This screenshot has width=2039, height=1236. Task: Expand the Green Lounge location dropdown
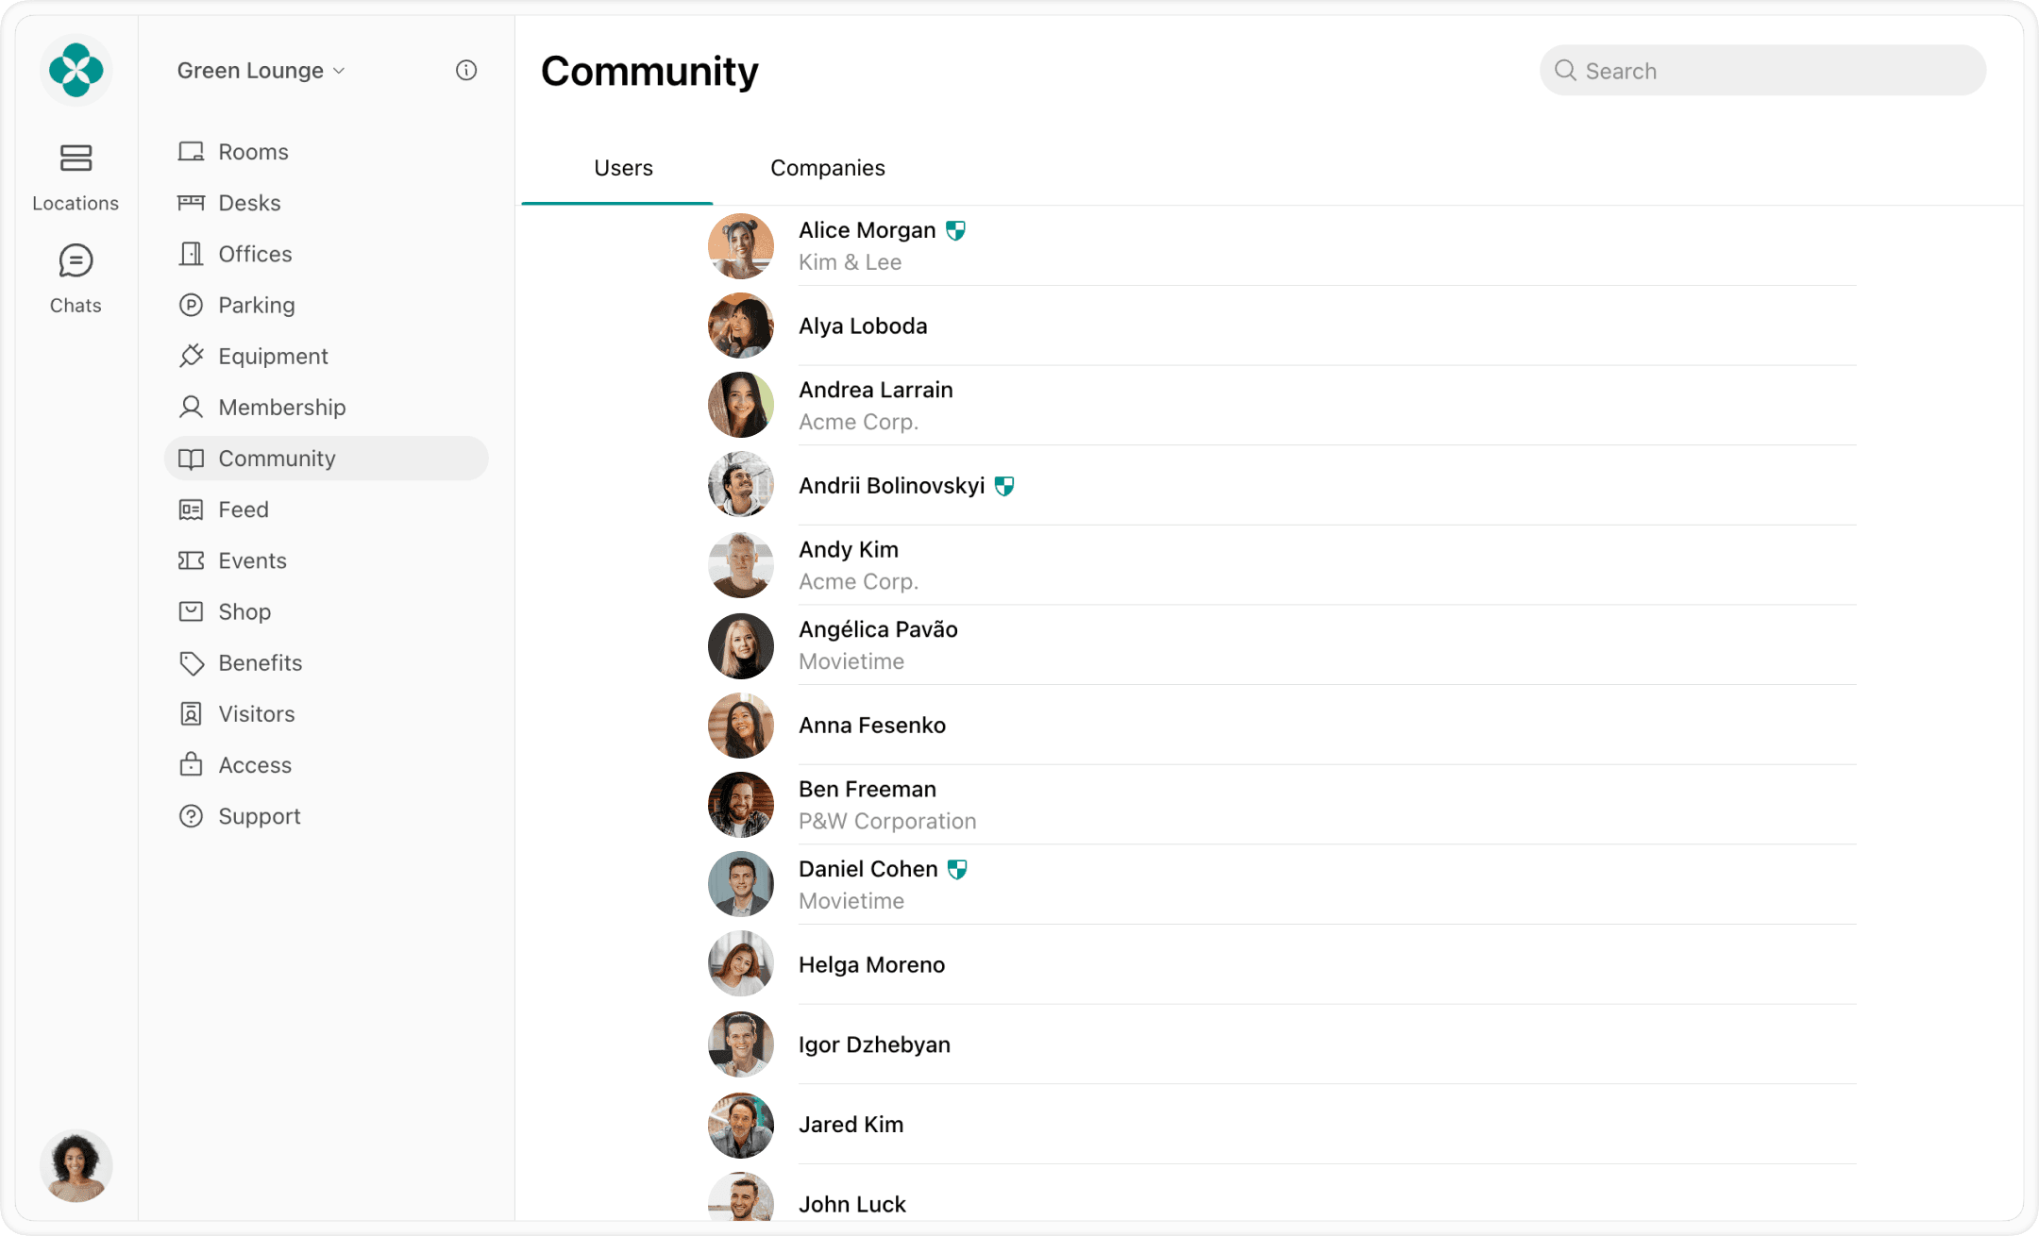pyautogui.click(x=338, y=70)
